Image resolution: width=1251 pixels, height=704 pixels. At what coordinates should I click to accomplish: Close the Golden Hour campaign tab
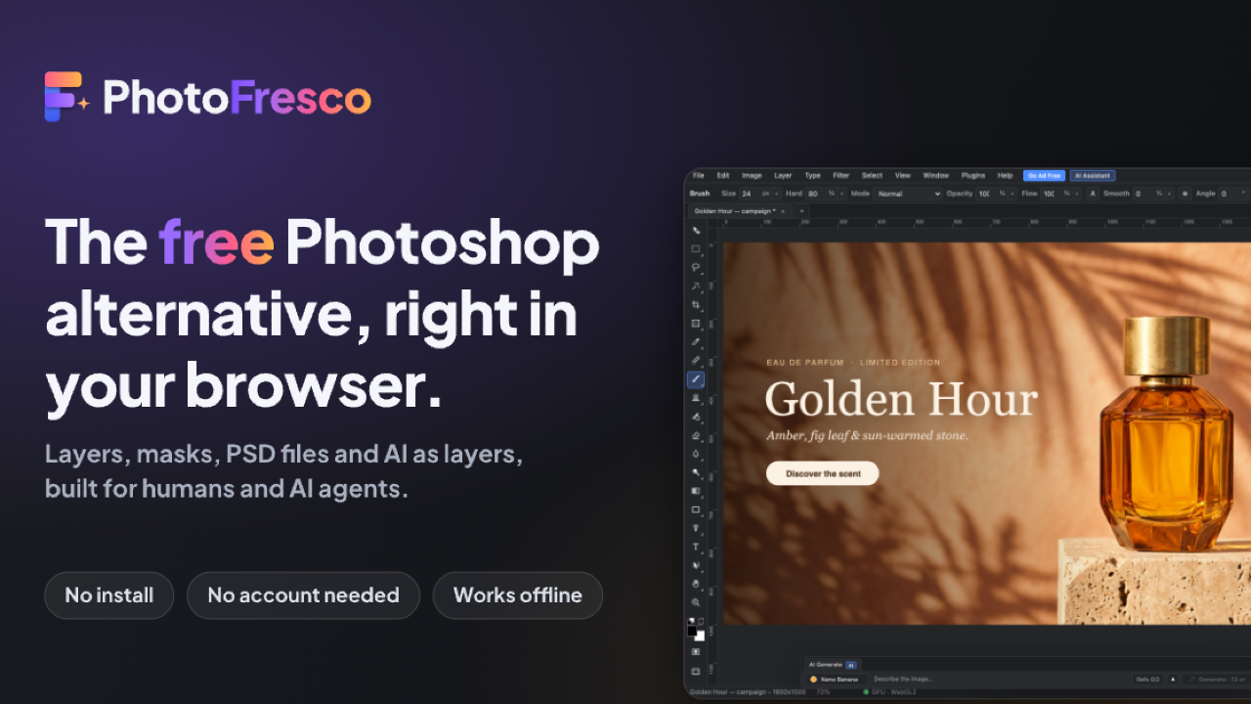pos(783,210)
